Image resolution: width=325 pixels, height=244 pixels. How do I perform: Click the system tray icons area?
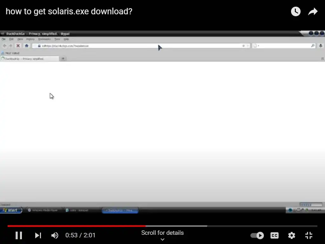[305, 210]
